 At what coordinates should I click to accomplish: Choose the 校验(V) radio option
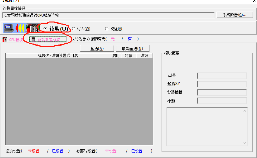click(106, 29)
